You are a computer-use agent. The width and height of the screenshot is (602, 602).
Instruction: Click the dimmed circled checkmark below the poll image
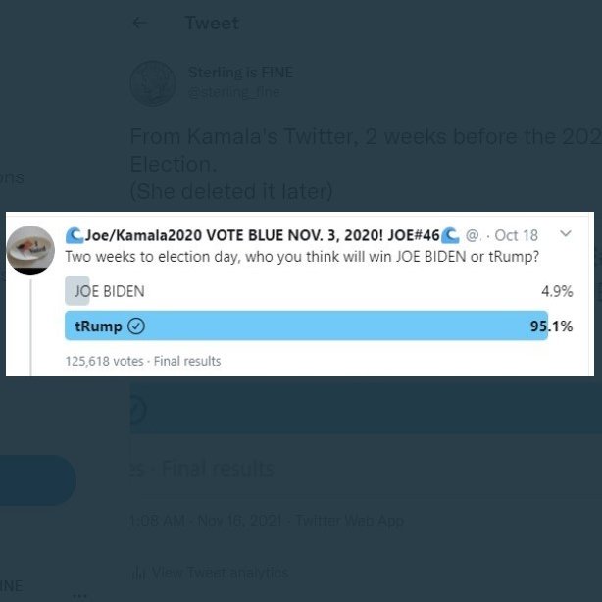(135, 410)
